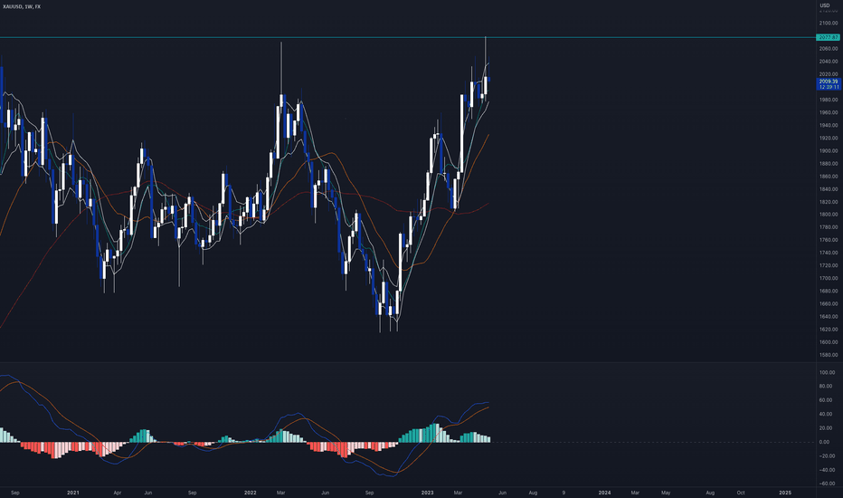Select the 2077.87 horizontal line price tag

(828, 37)
